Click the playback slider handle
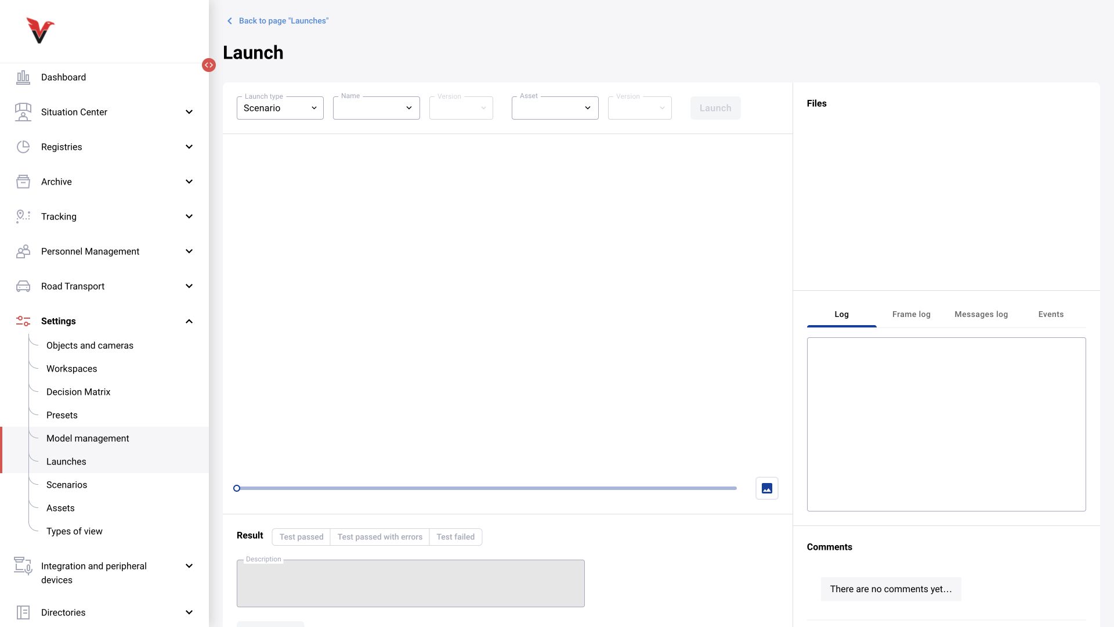The image size is (1114, 627). pos(237,488)
